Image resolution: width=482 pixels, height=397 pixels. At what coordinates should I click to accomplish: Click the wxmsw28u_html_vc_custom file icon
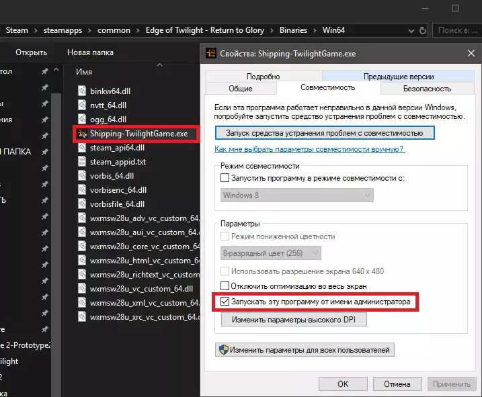[x=82, y=261]
